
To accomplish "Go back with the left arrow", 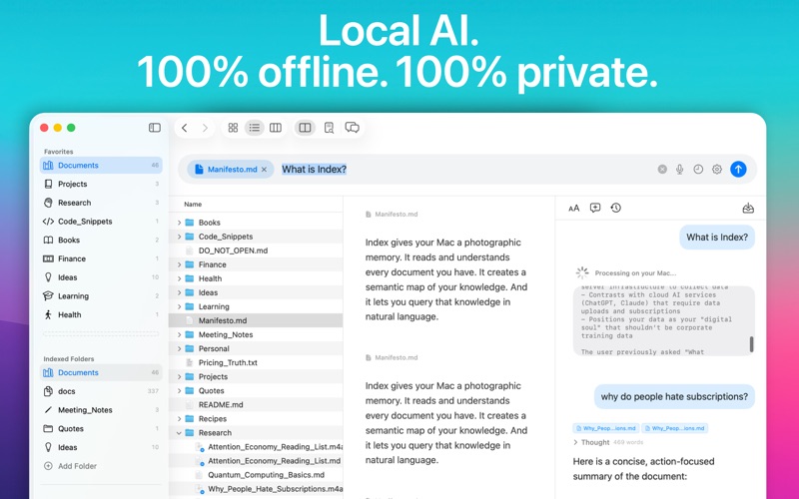I will (x=185, y=128).
